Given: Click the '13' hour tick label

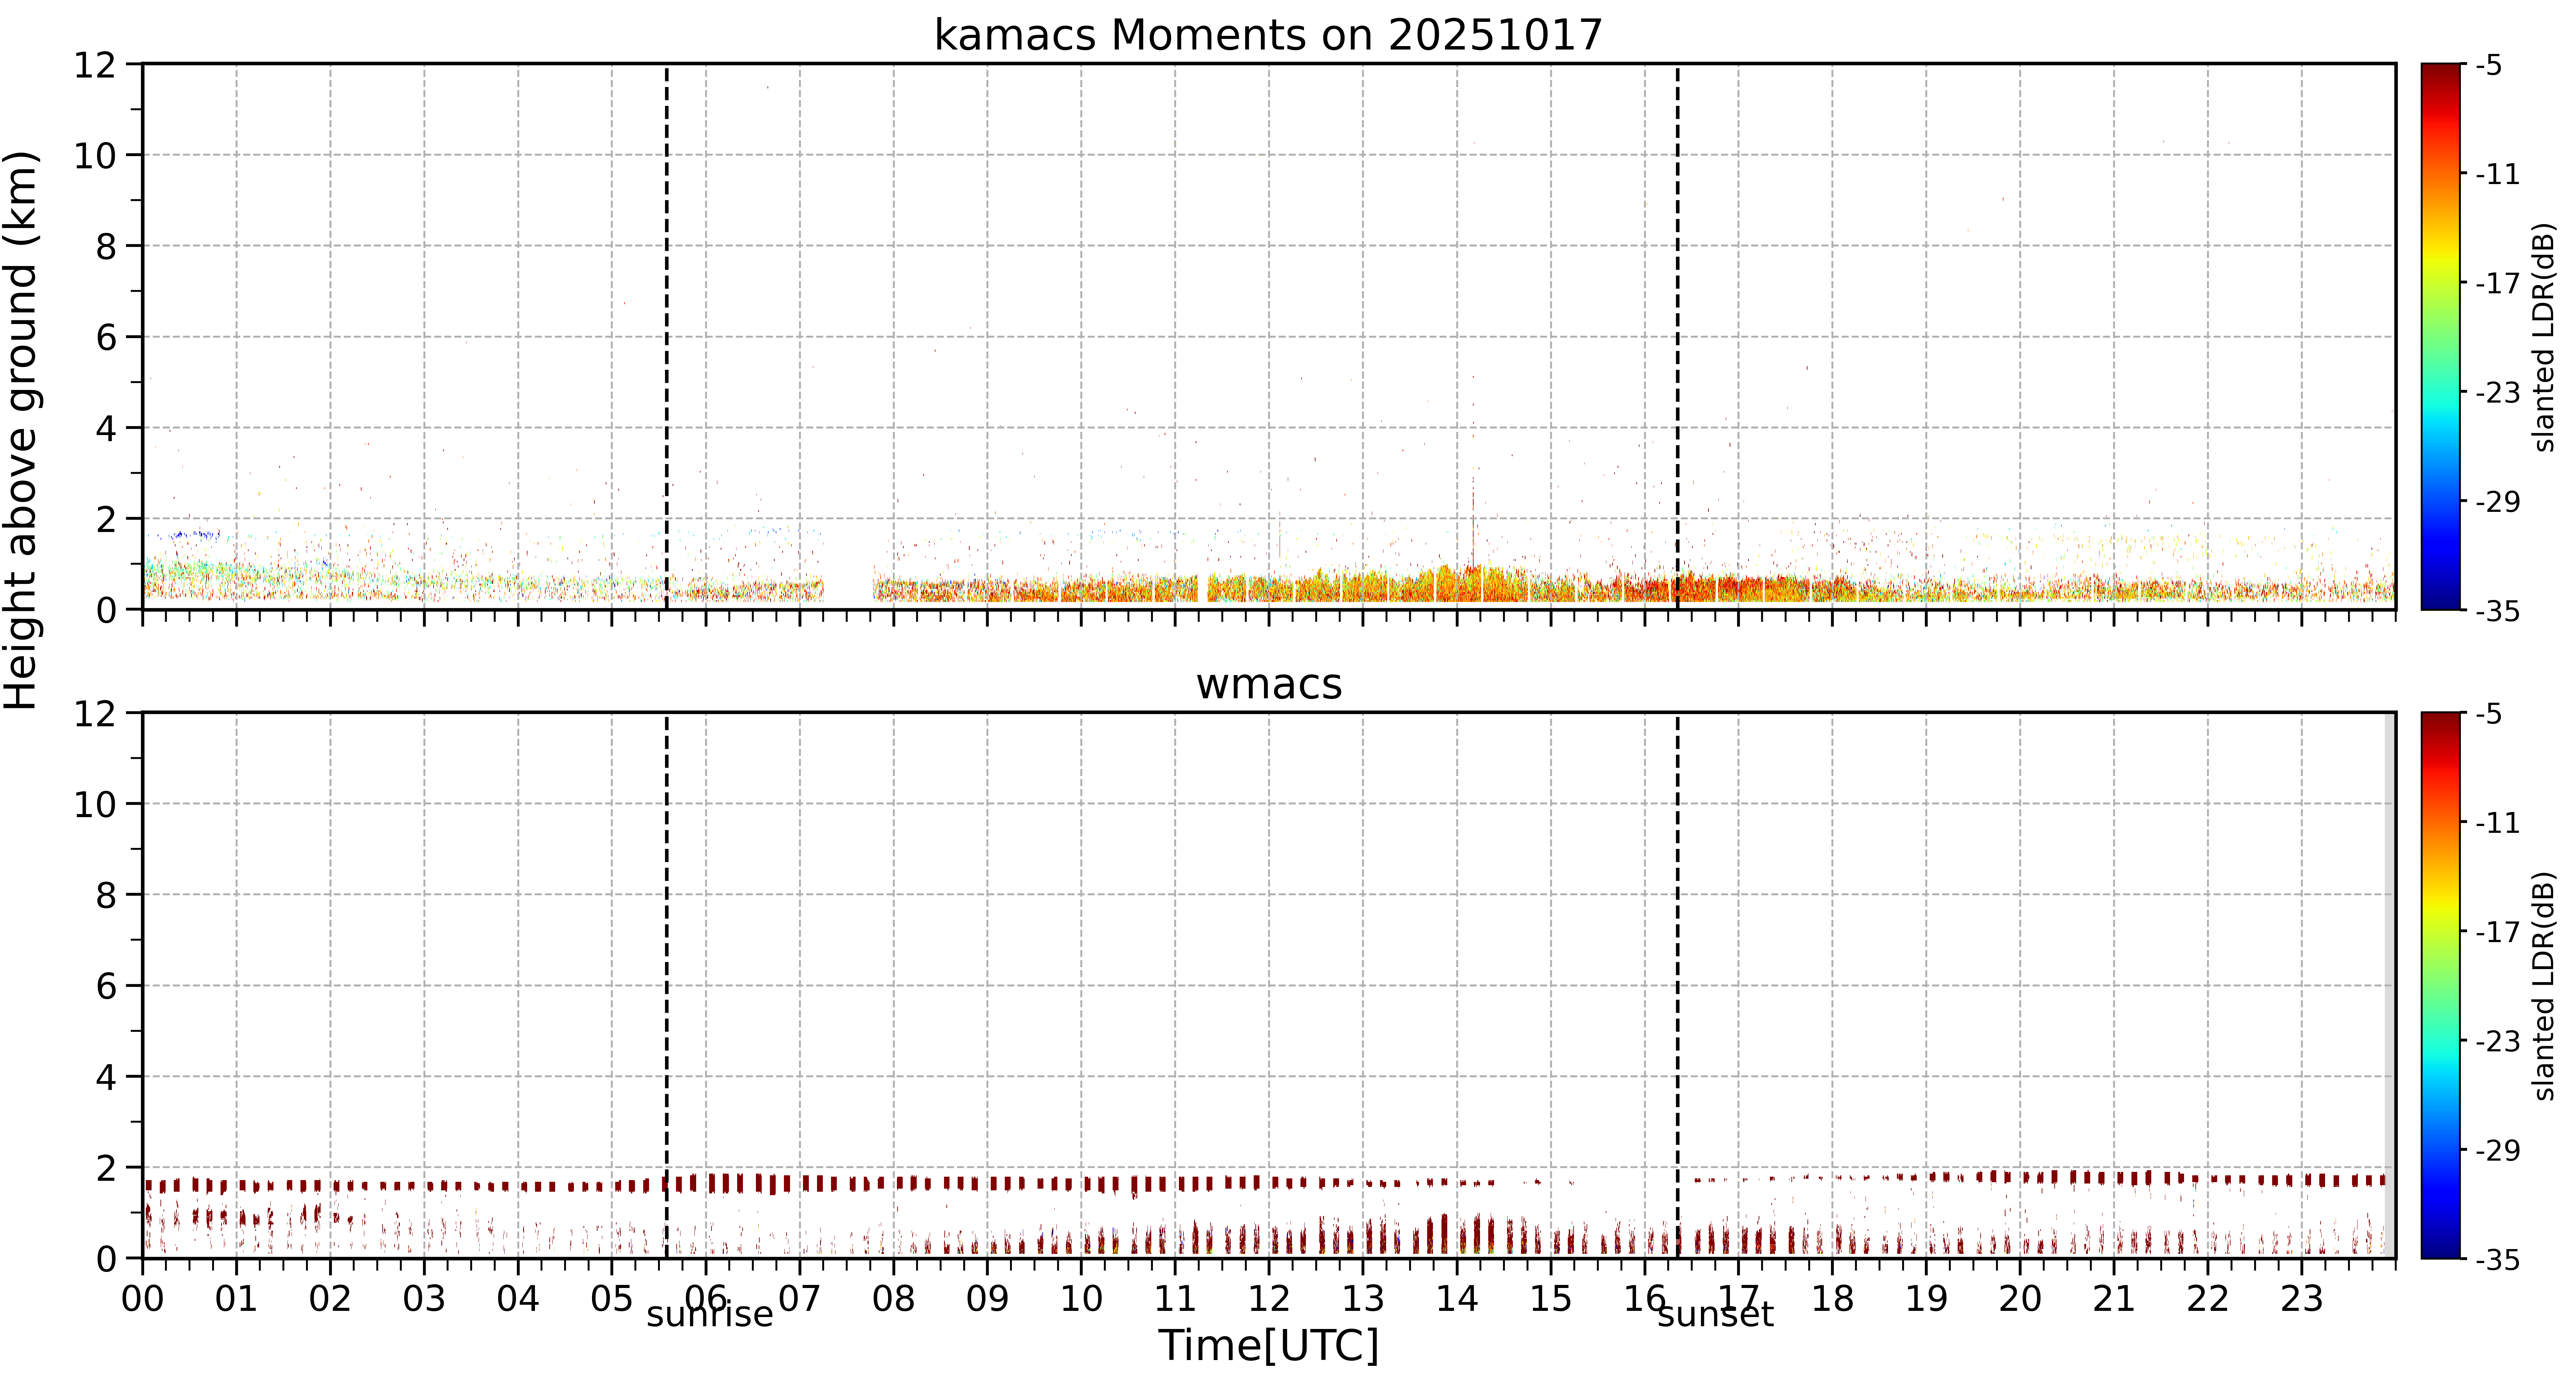Looking at the screenshot, I should [1363, 1299].
